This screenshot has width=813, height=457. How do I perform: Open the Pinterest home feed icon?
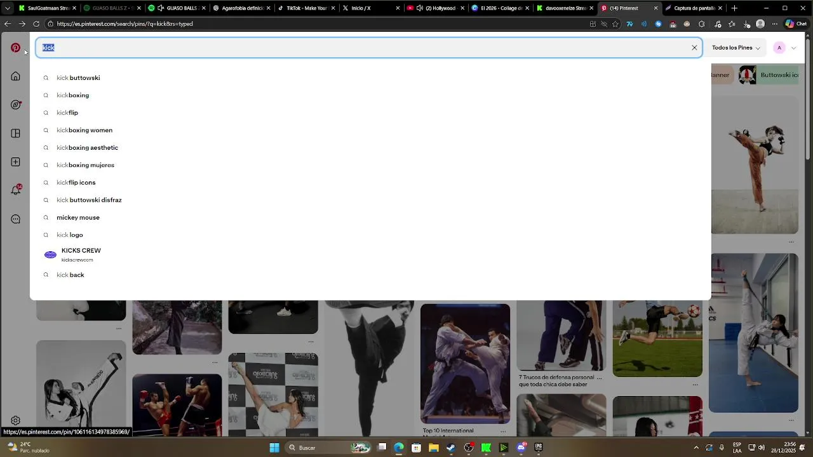[x=16, y=76]
